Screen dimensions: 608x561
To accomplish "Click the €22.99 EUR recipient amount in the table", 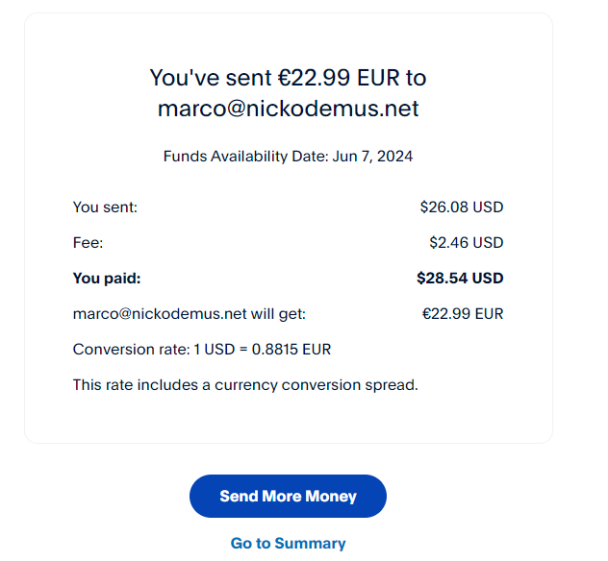I will pyautogui.click(x=462, y=314).
